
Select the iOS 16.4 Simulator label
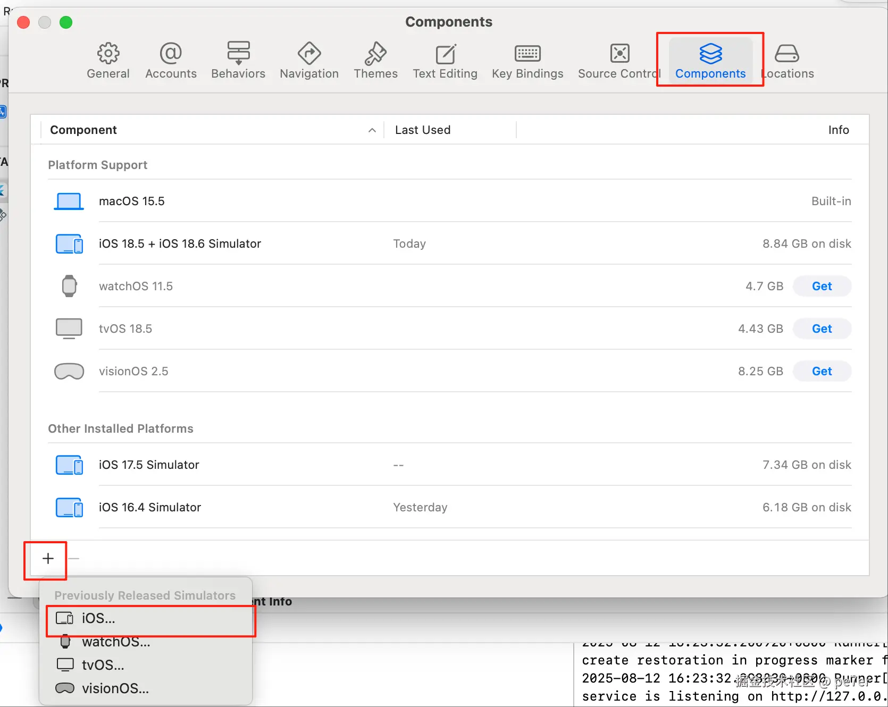coord(150,507)
